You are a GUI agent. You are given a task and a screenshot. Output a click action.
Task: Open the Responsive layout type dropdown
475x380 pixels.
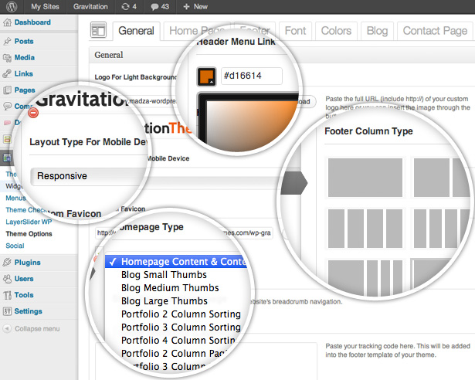(88, 176)
